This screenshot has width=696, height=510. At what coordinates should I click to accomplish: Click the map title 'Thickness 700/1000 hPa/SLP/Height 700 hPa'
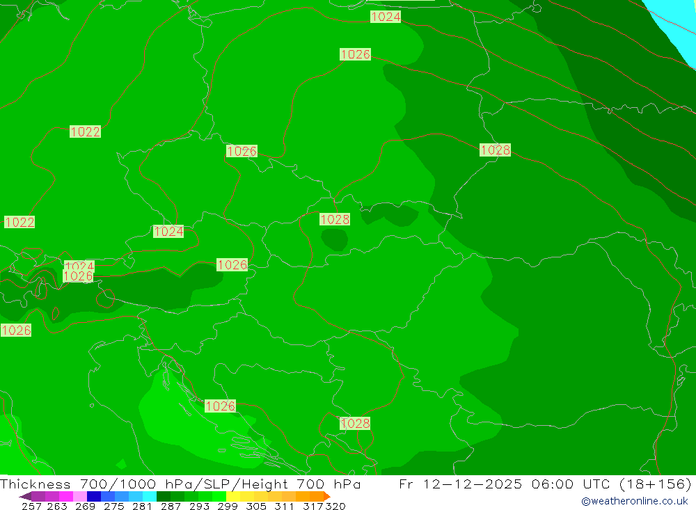(180, 484)
